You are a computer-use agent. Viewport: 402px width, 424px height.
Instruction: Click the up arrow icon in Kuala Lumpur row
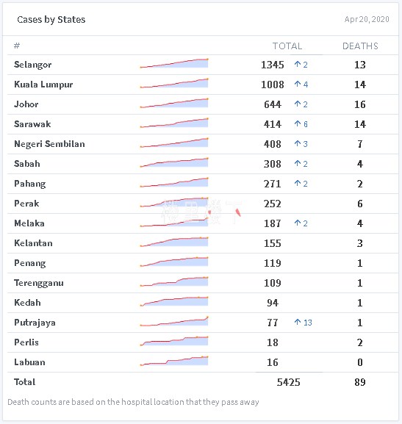pos(298,84)
